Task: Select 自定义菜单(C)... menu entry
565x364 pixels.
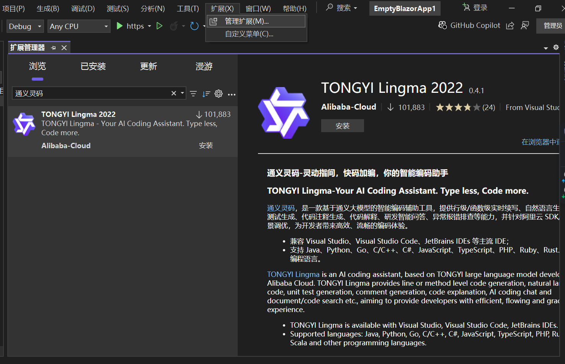Action: (256, 34)
